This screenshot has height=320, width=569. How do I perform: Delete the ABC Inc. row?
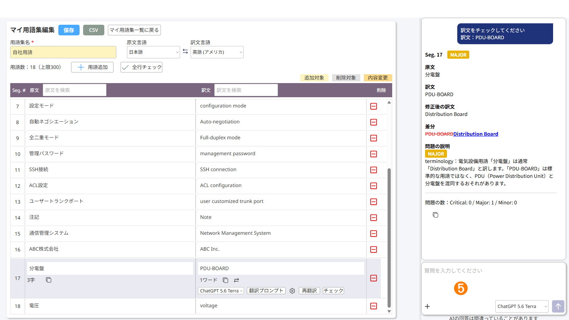click(373, 249)
